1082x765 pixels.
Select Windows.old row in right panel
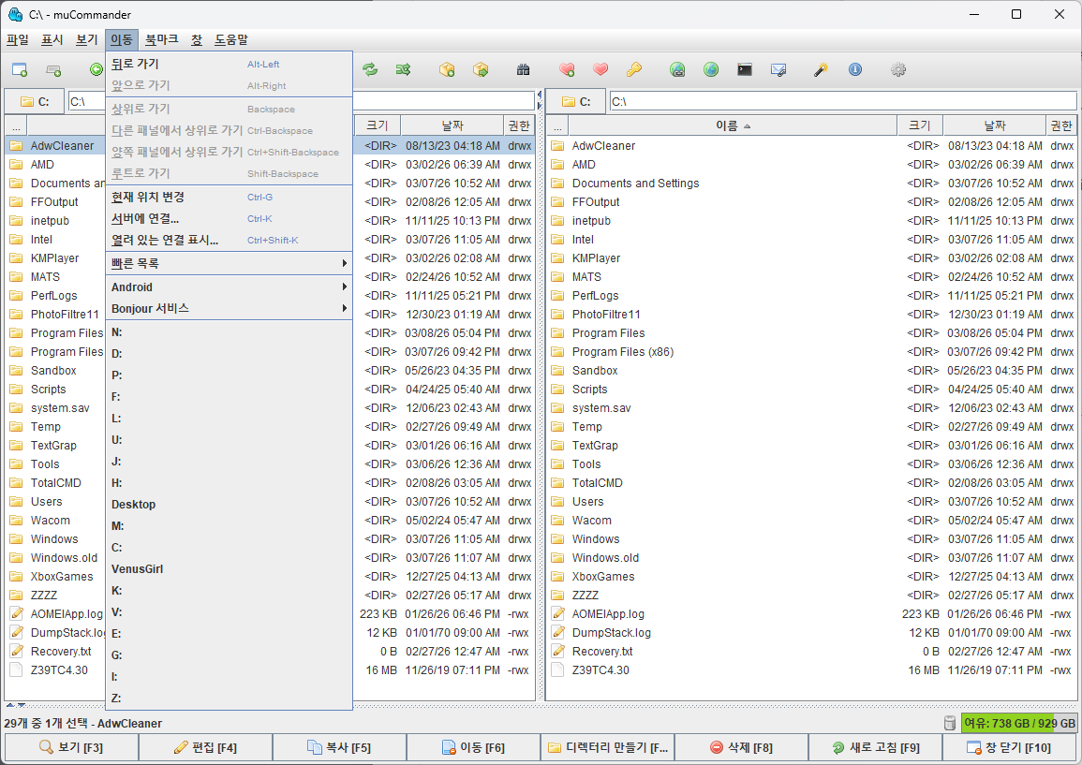811,557
